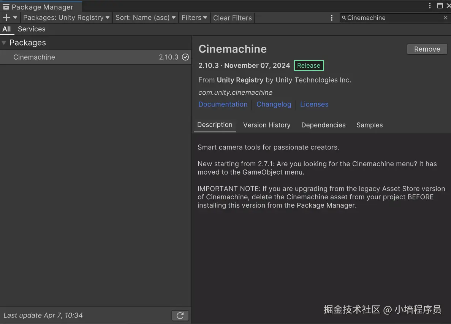Switch to the All tab

(x=6, y=29)
